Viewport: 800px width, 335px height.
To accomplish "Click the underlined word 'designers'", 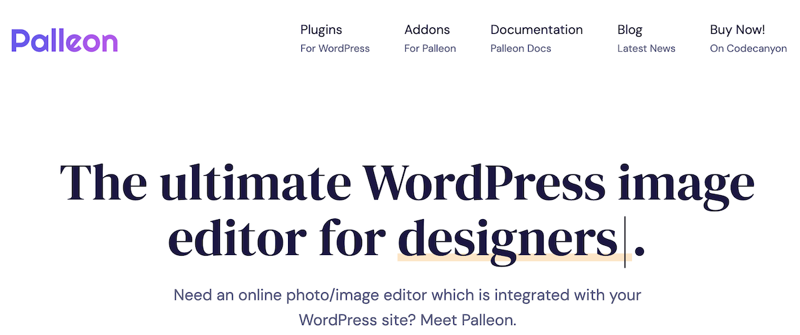I will [x=507, y=241].
